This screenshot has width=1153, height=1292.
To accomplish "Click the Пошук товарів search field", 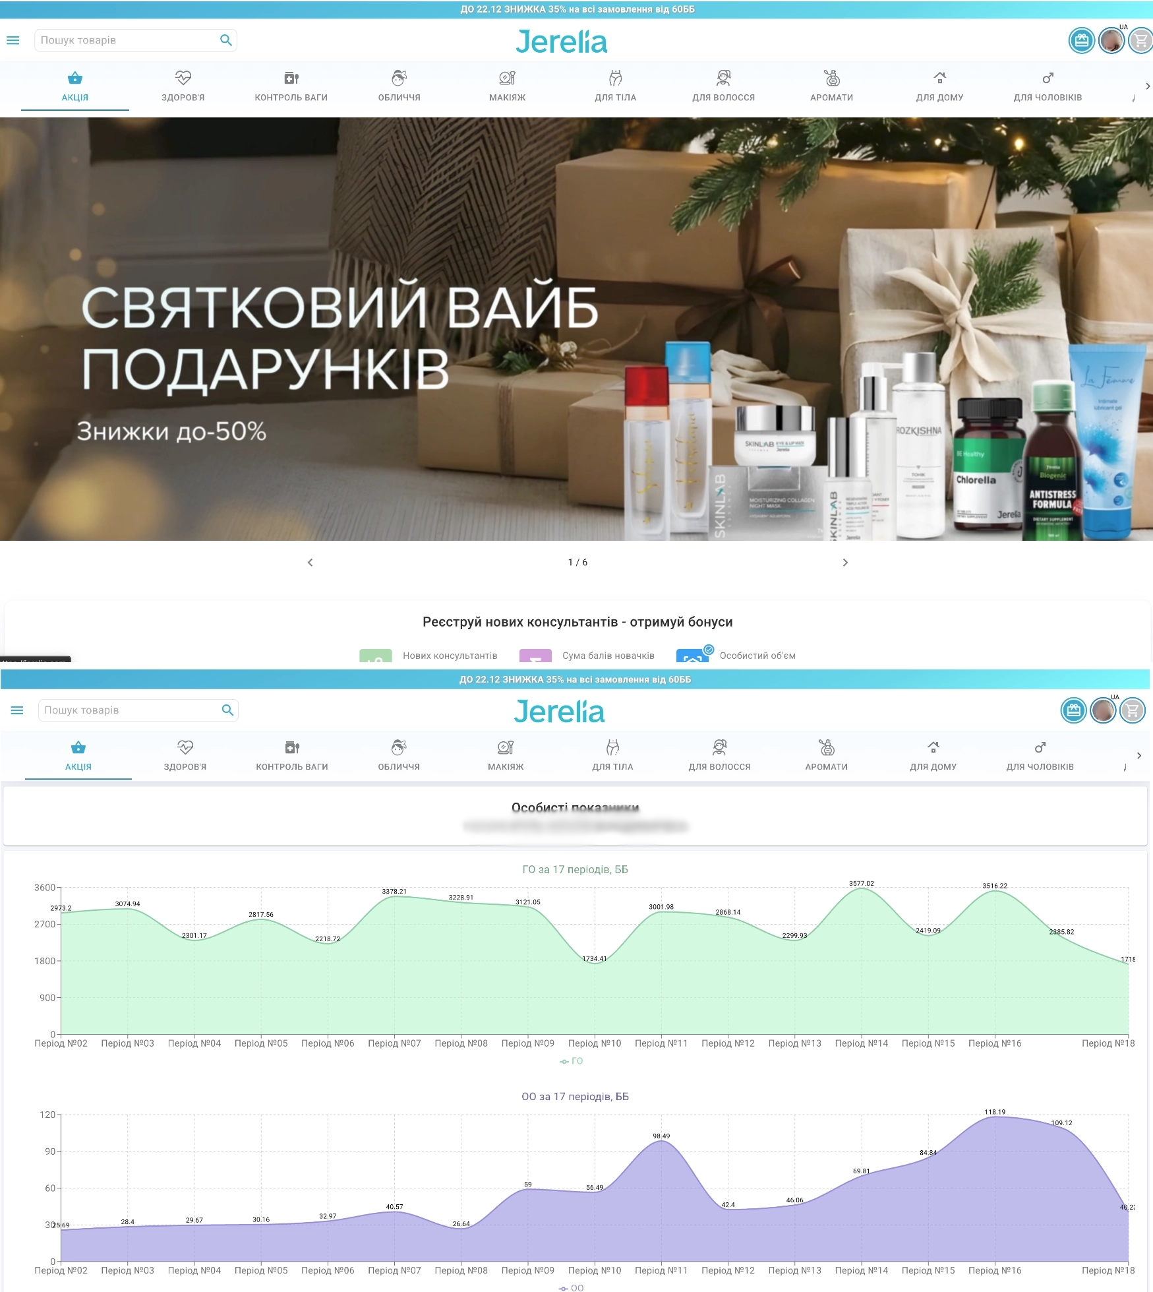I will (x=119, y=40).
